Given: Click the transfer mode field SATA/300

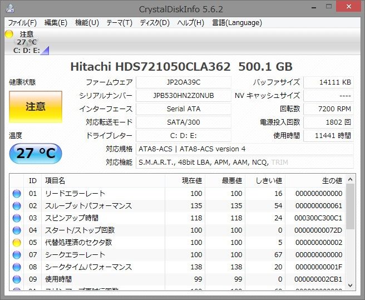Looking at the screenshot, I should 184,122.
